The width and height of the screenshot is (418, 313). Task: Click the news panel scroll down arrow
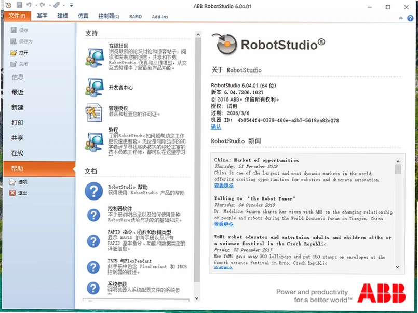[x=397, y=267]
